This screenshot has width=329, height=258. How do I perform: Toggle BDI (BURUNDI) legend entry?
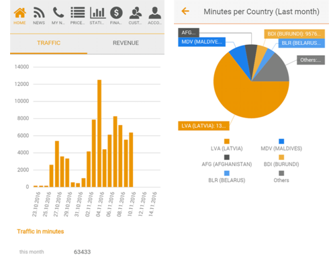(x=281, y=161)
